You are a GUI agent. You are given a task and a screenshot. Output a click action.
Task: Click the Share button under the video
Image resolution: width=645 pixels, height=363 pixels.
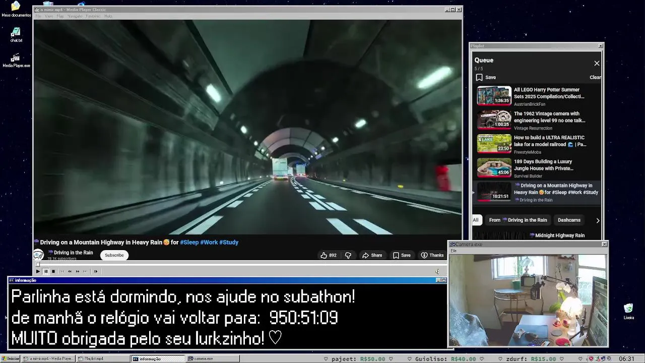coord(372,255)
